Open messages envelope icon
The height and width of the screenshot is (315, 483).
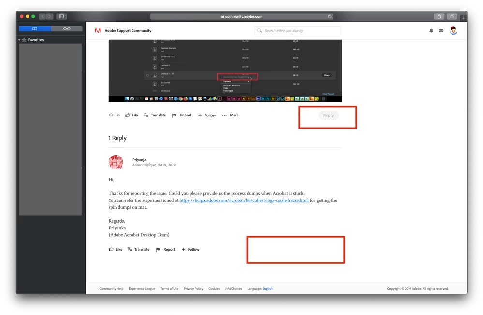click(x=441, y=31)
